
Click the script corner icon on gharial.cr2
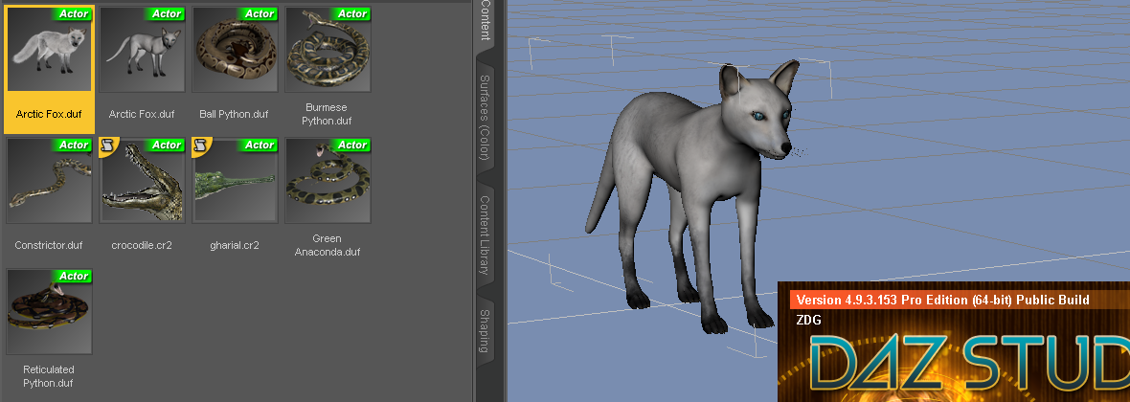200,145
